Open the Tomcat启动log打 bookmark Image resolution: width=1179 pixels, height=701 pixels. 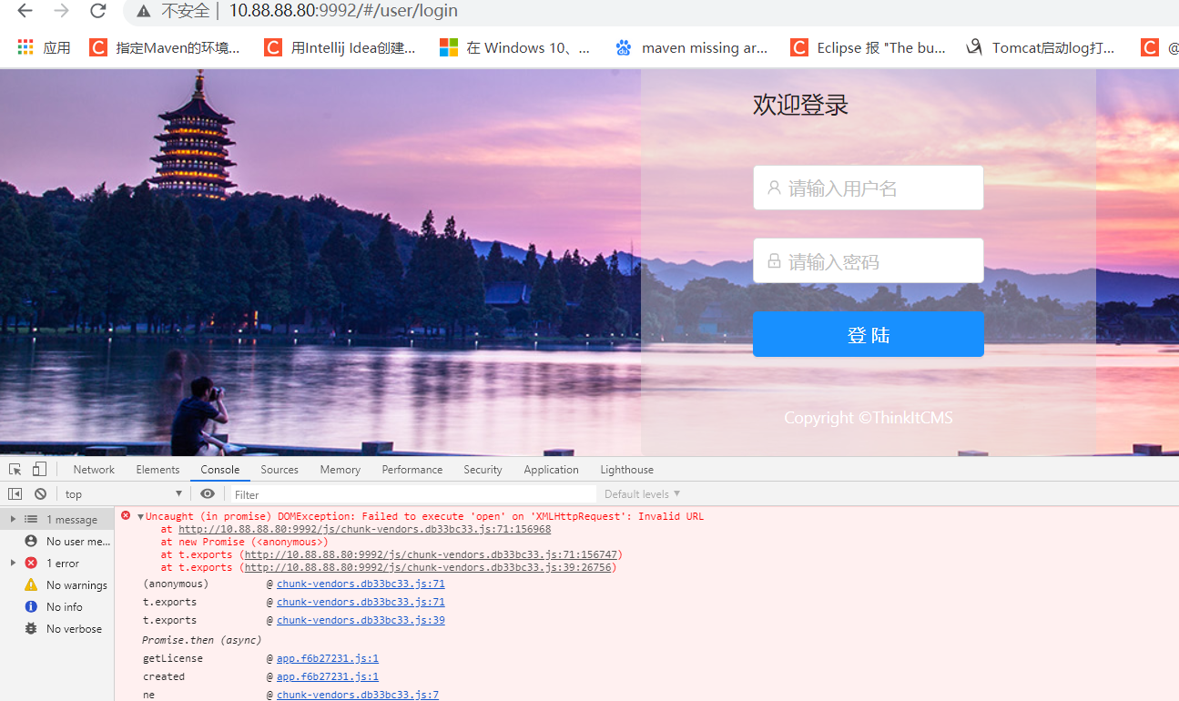[x=1041, y=47]
